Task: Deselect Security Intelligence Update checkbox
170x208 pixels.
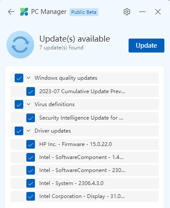Action: (31, 118)
